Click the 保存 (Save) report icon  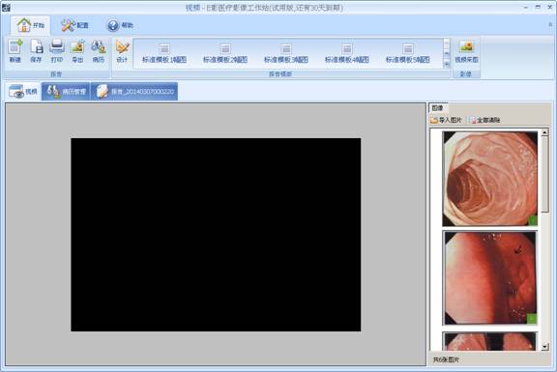coord(36,51)
